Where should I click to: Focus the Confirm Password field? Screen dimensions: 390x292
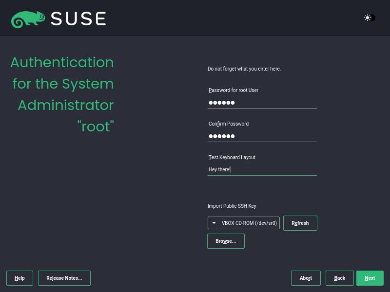pos(262,136)
